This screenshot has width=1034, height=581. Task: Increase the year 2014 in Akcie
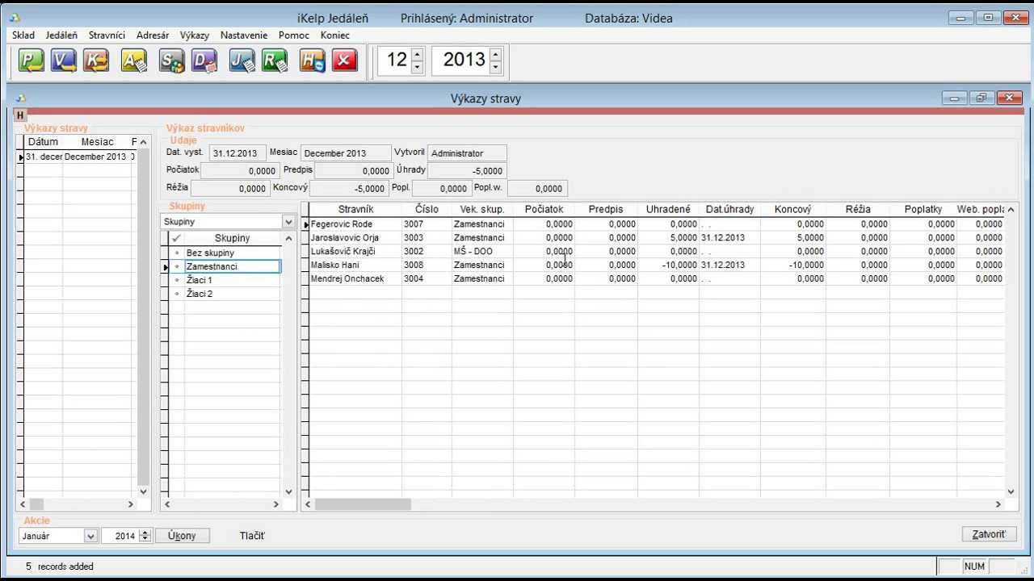pyautogui.click(x=145, y=533)
